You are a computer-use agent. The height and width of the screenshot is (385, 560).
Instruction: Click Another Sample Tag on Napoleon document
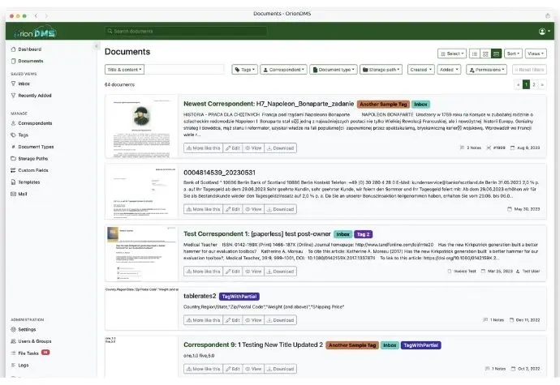(x=383, y=105)
